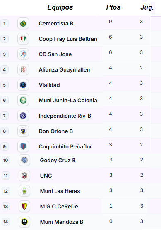Click the Coquimbito Peñaflor striped shield
161x230 pixels.
pos(23,146)
